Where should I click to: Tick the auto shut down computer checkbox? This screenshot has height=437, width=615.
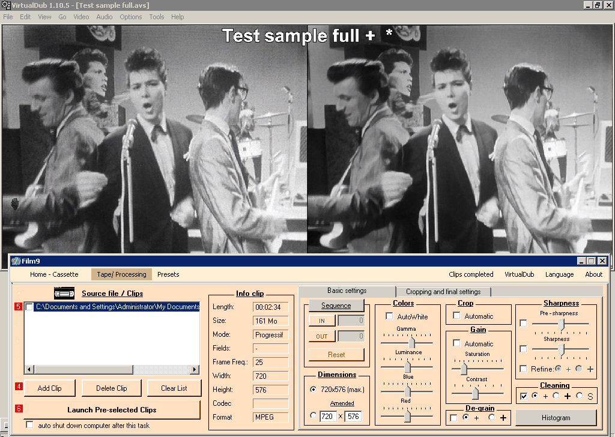[29, 425]
